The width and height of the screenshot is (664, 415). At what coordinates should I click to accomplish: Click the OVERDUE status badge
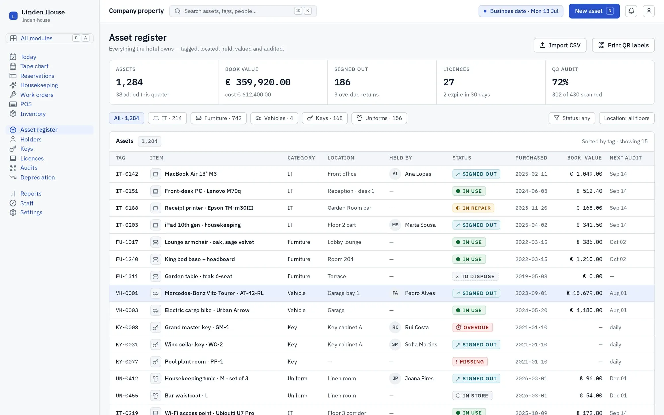(x=472, y=328)
